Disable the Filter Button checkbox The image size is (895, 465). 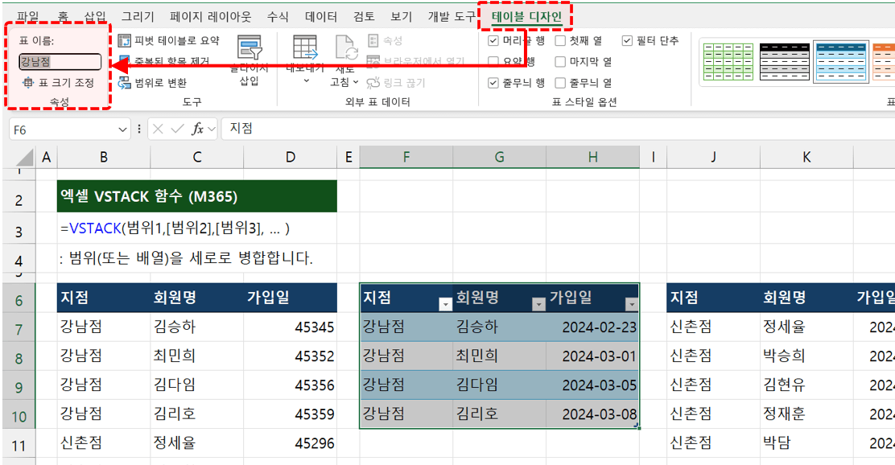tap(627, 41)
